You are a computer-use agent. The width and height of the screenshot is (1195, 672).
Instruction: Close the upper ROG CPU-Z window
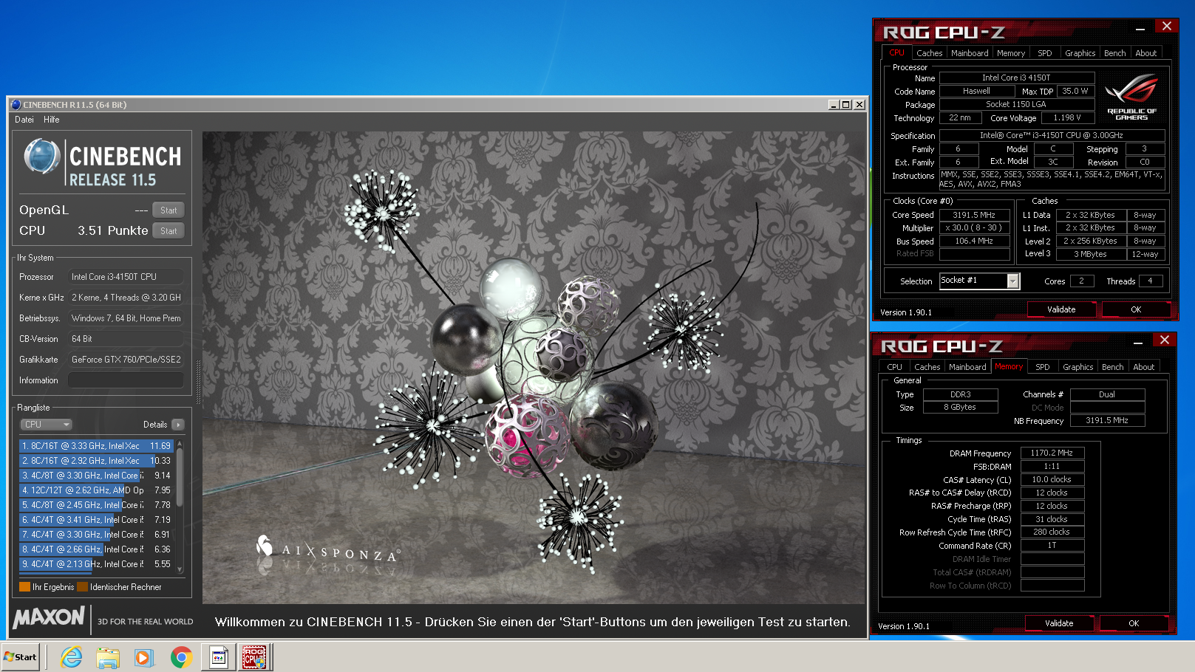[x=1167, y=27]
